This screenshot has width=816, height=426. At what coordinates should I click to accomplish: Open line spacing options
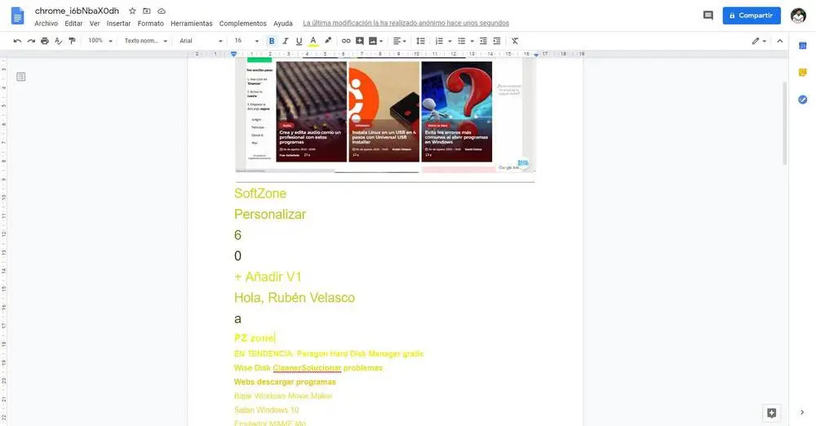420,41
